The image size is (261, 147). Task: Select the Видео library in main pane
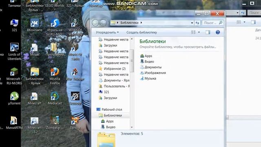click(x=147, y=62)
